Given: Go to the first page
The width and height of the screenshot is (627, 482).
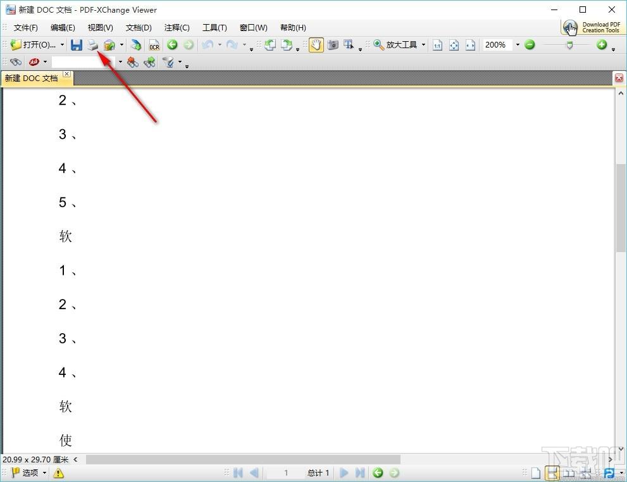Looking at the screenshot, I should (x=238, y=472).
